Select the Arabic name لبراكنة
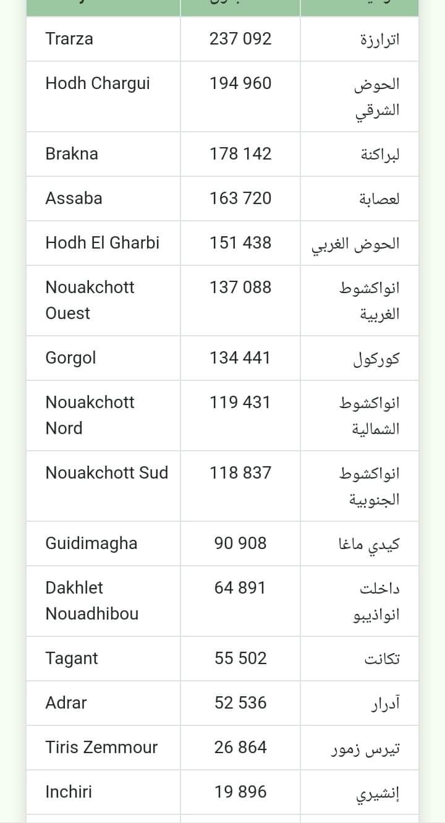The height and width of the screenshot is (823, 445). click(x=379, y=155)
